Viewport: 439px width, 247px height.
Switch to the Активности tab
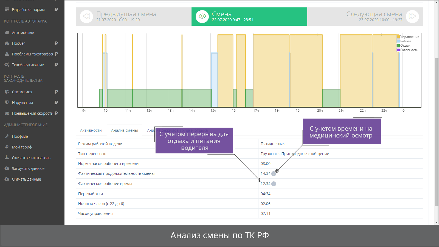pos(91,130)
